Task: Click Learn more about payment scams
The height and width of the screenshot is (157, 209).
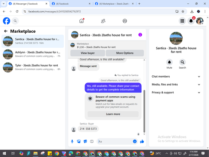Action: click(x=113, y=114)
